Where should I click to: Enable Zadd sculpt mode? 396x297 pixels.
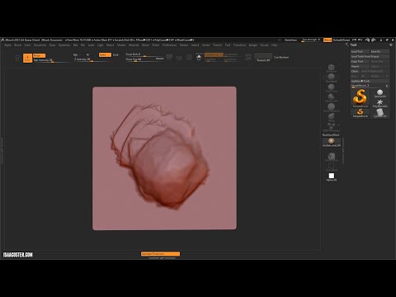point(105,54)
